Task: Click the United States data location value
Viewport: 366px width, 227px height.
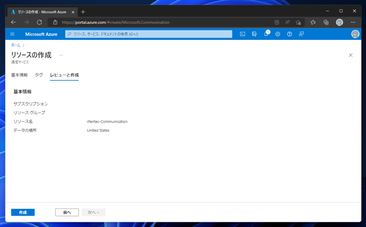Action: tap(98, 130)
